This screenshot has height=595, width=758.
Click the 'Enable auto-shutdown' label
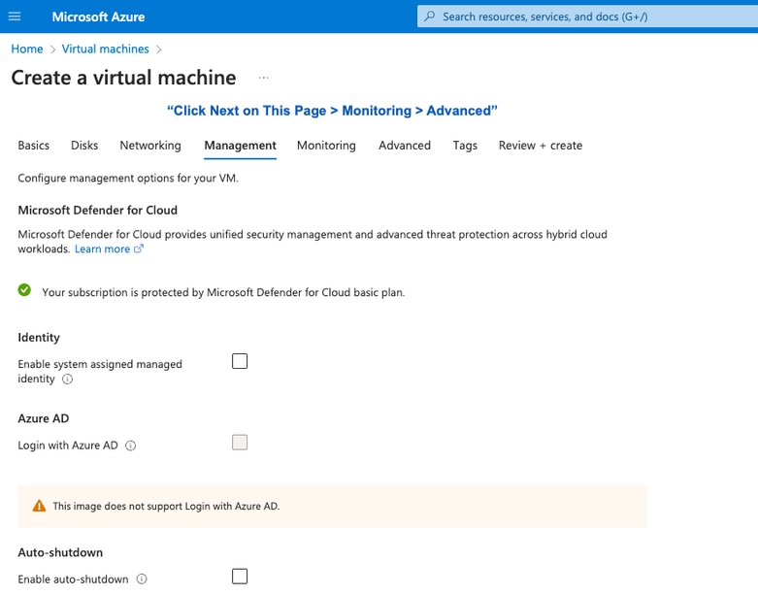73,579
